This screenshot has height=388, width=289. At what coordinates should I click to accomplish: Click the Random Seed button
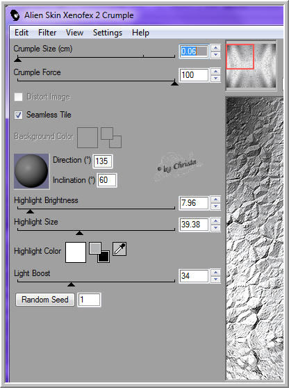[45, 300]
